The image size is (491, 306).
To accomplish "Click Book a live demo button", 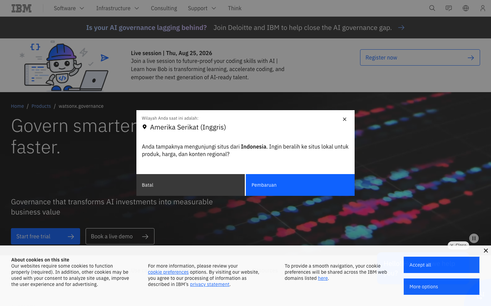I will click(x=120, y=236).
